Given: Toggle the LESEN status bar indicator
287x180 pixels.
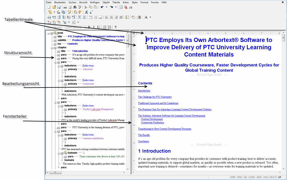Looking at the screenshot, I should tap(252, 177).
